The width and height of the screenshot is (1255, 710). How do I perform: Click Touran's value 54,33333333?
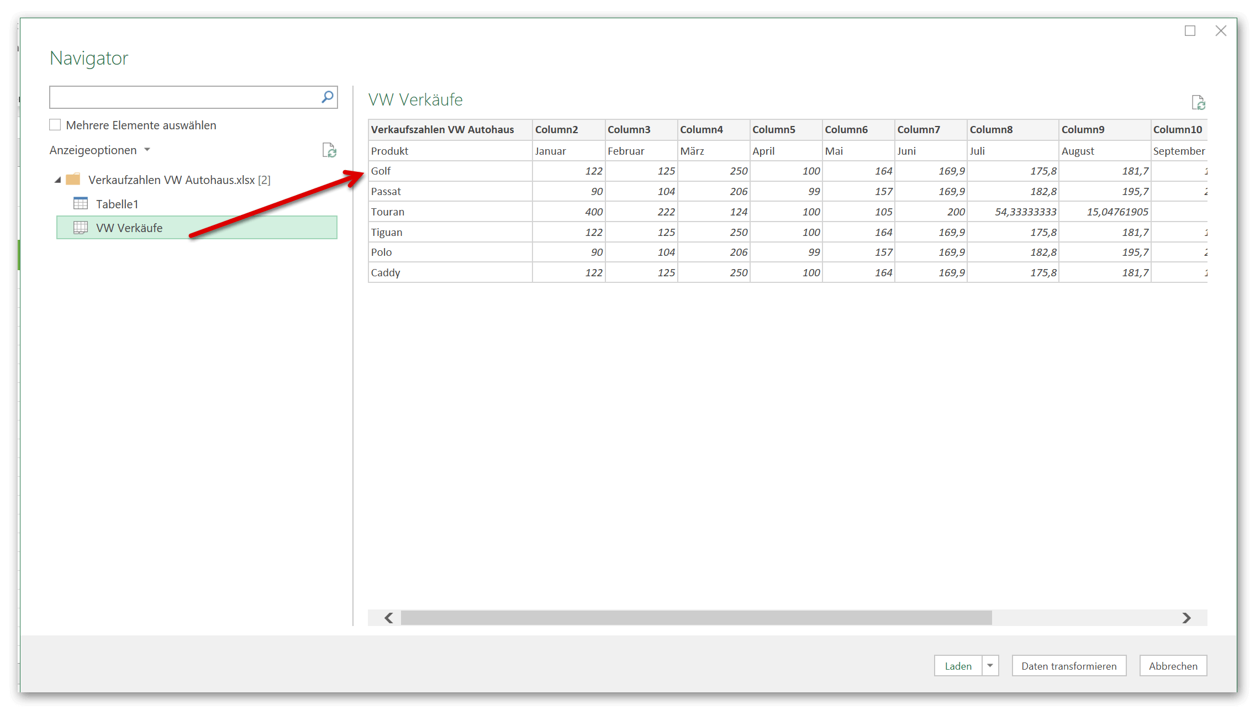[1013, 212]
